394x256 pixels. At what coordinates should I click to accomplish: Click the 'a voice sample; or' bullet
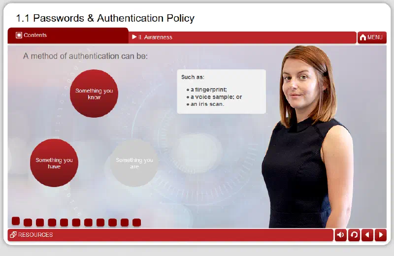[216, 96]
